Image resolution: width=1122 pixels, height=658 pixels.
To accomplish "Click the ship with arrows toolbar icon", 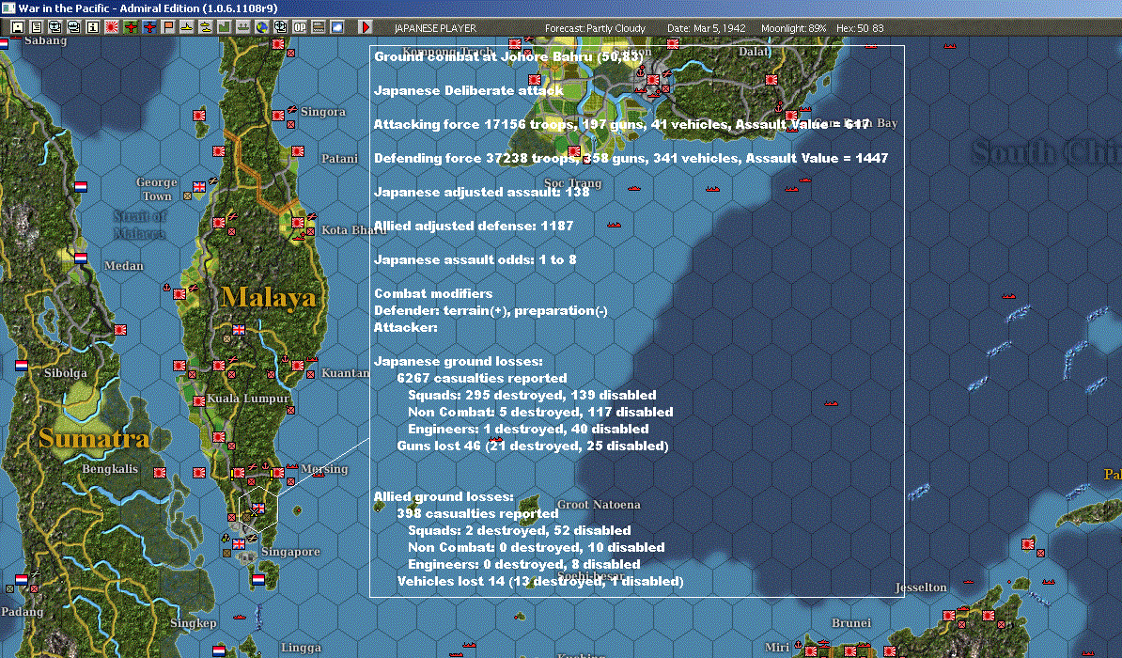I will [243, 27].
